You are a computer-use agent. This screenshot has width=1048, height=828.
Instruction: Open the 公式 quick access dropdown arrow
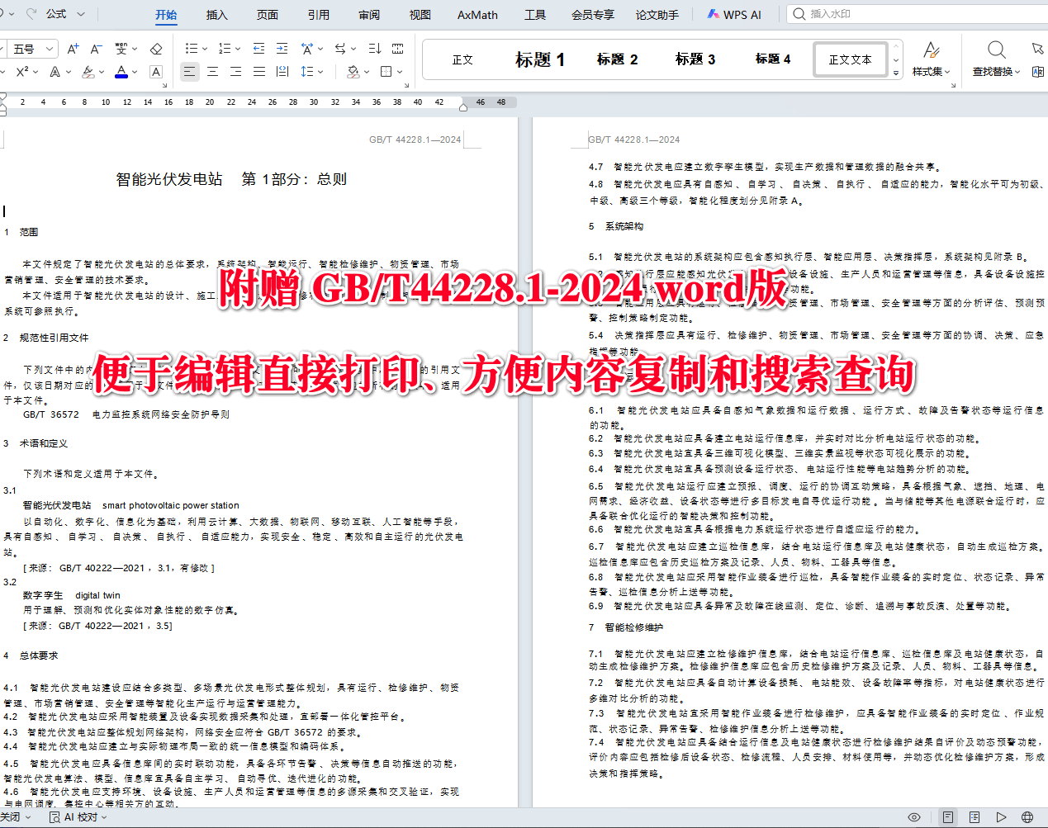pos(81,14)
